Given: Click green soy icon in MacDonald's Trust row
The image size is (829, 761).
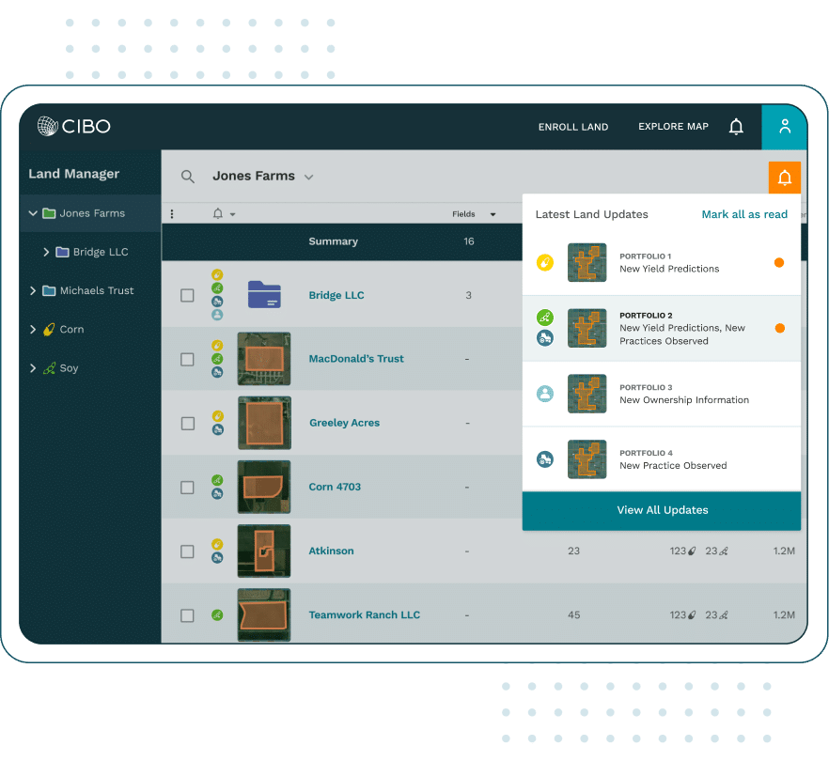Looking at the screenshot, I should point(217,359).
